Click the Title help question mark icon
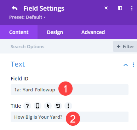This screenshot has width=137, height=130. coord(27,106)
